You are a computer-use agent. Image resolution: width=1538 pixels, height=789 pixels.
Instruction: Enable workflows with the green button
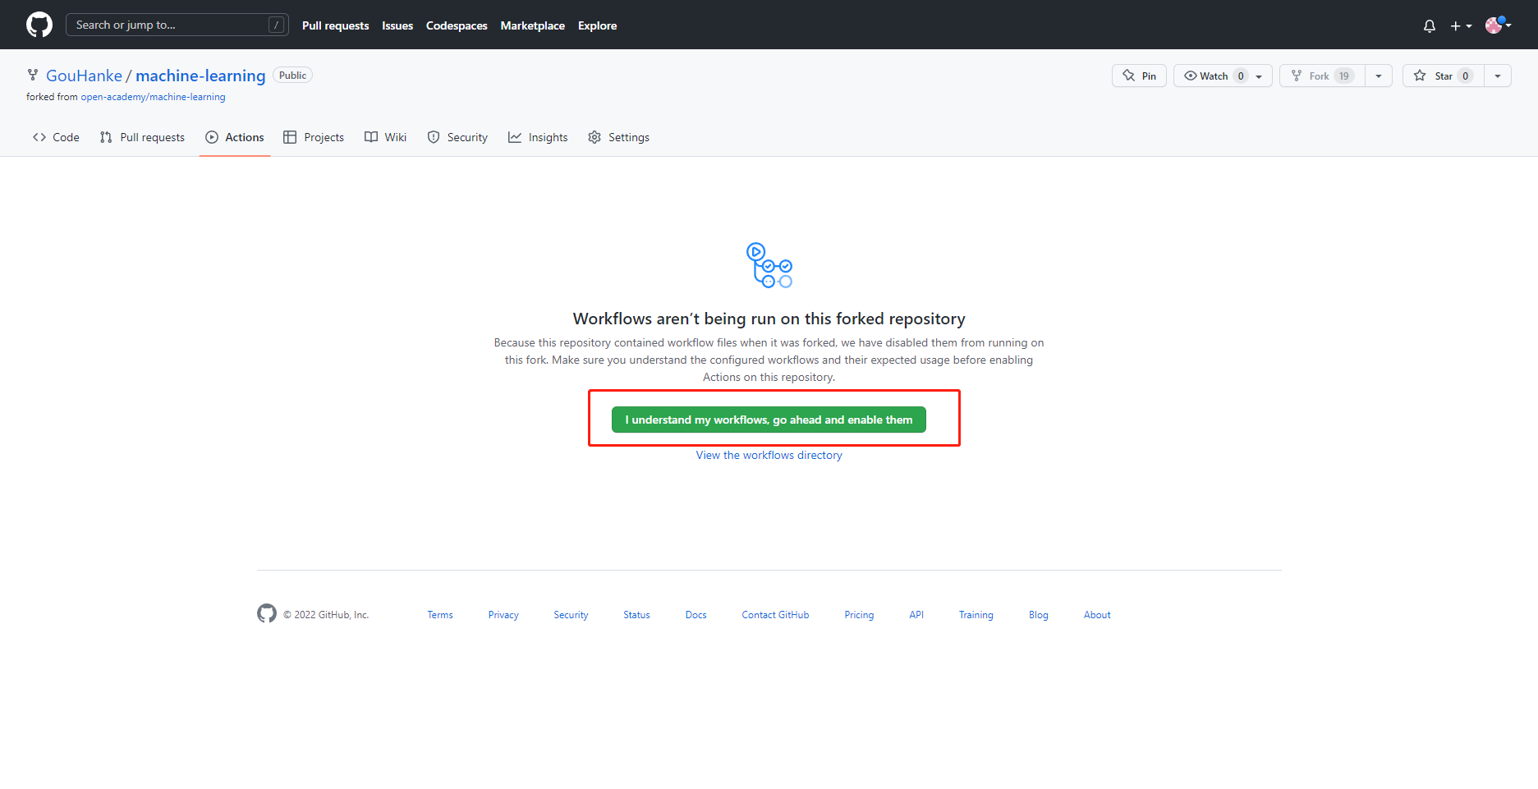(x=769, y=420)
